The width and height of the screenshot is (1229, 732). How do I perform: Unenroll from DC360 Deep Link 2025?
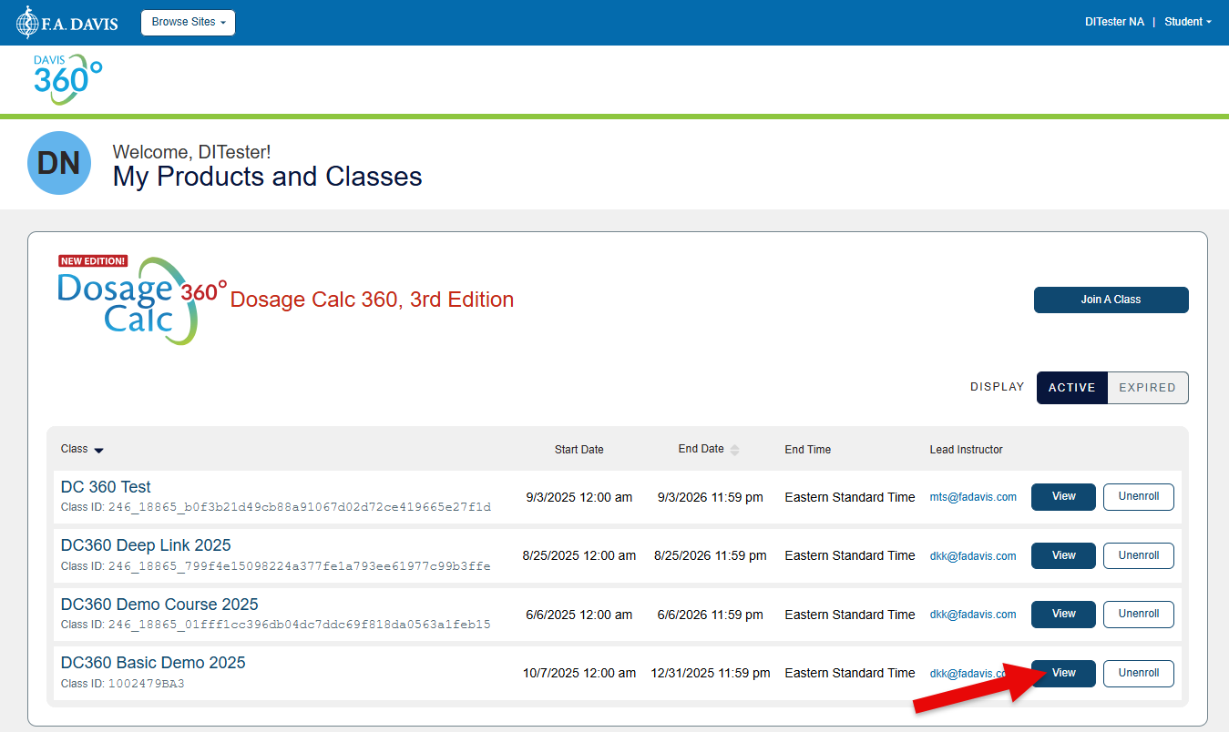click(1138, 555)
